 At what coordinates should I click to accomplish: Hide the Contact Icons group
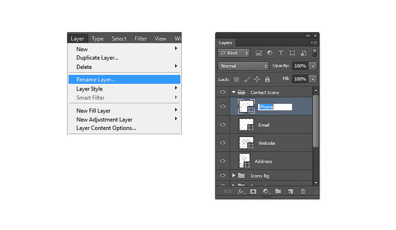222,92
